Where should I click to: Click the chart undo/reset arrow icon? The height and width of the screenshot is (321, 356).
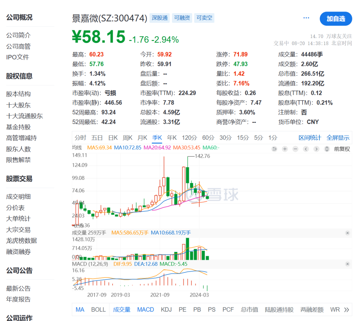(x=274, y=149)
